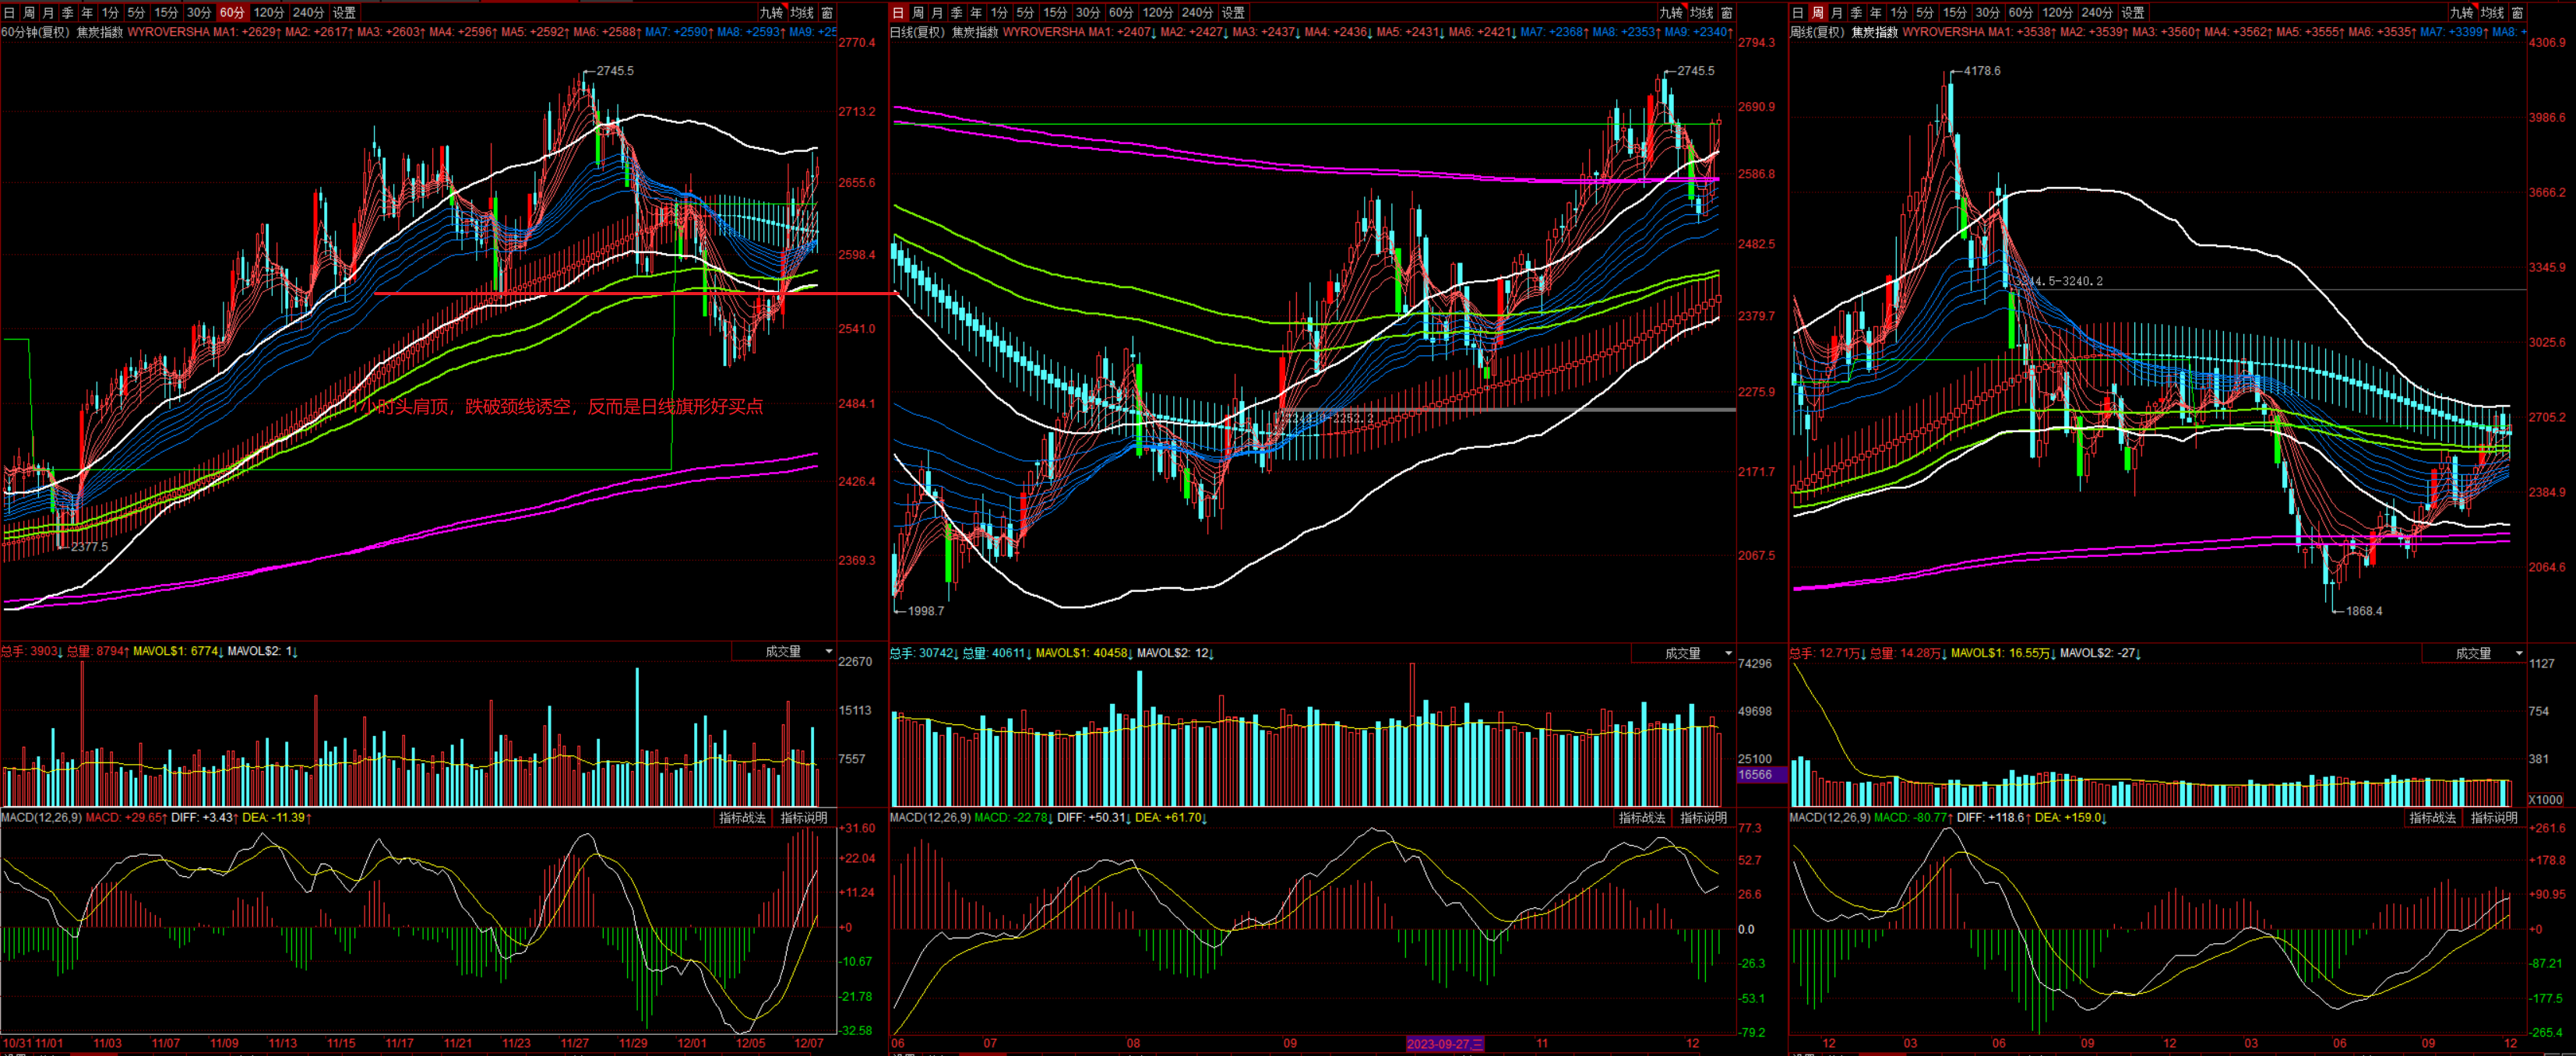
Task: Click 指标说明 under the left chart MACD
Action: point(804,818)
